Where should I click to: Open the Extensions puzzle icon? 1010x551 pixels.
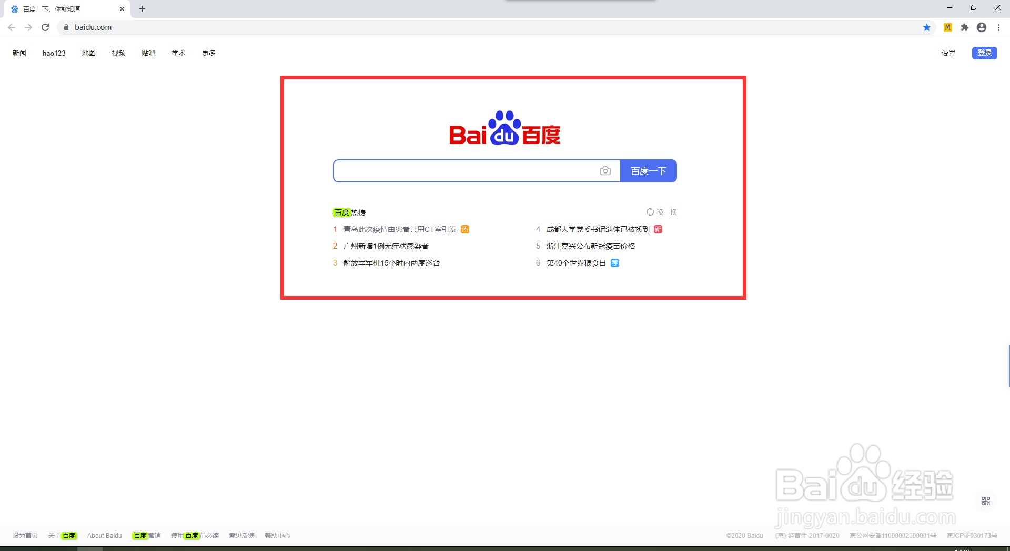pos(965,27)
